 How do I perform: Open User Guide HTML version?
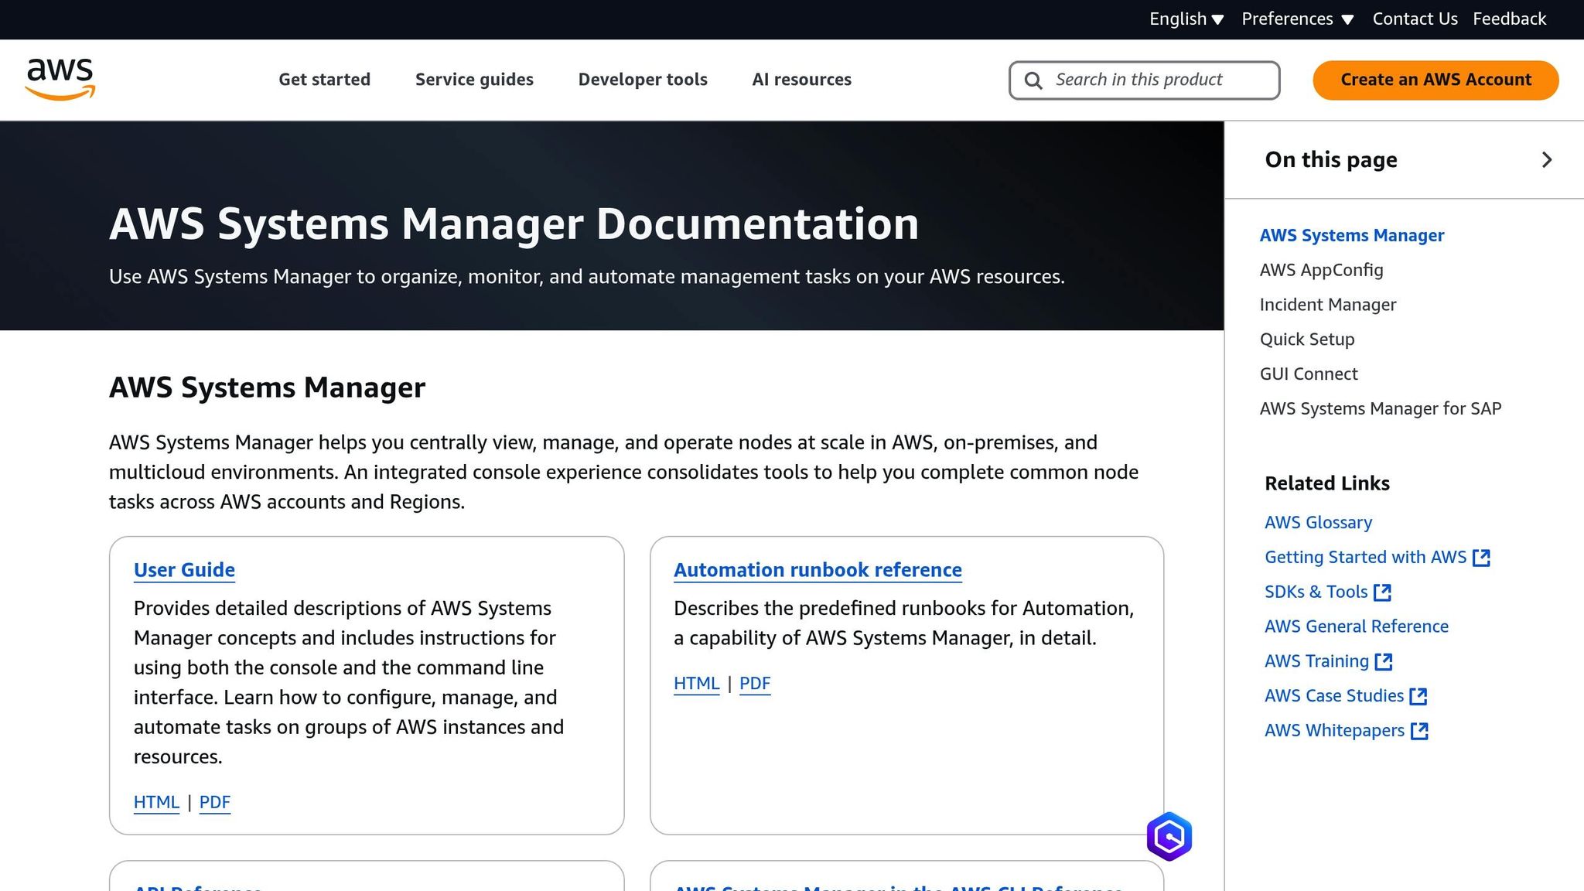click(x=156, y=803)
